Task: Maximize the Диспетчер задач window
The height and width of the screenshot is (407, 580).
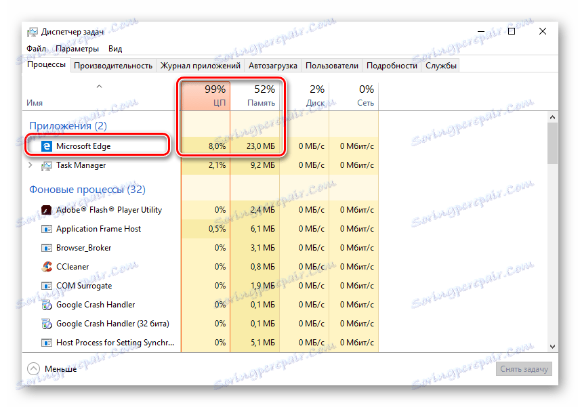Action: [512, 31]
